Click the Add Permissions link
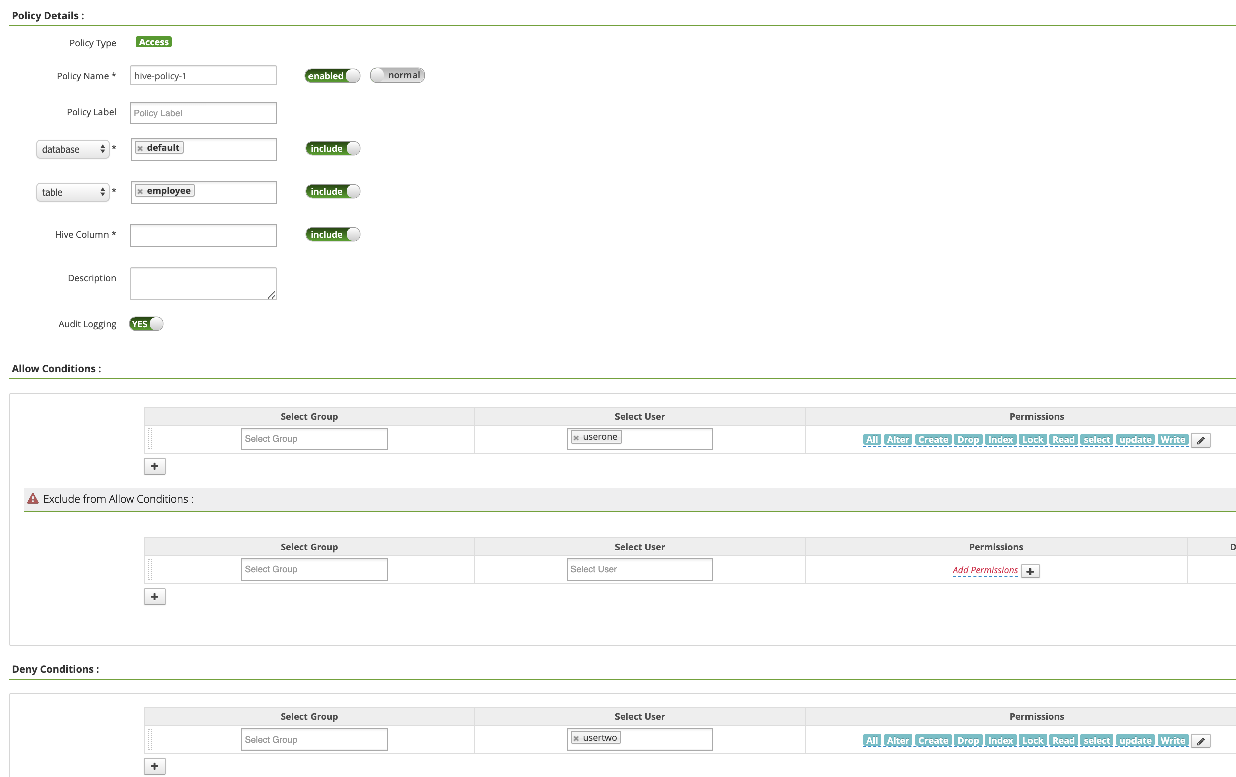Image resolution: width=1236 pixels, height=777 pixels. [984, 570]
